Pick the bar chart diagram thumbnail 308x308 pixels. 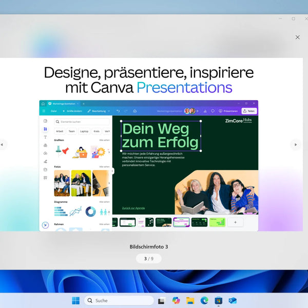(61, 211)
